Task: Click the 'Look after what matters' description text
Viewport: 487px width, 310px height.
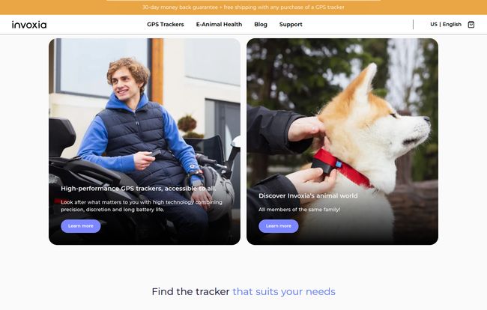Action: tap(142, 206)
